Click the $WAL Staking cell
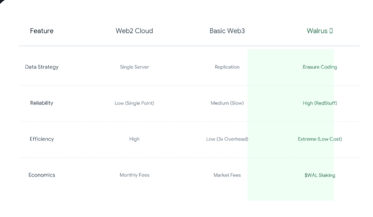Image resolution: width=373 pixels, height=217 pixels. pos(320,175)
